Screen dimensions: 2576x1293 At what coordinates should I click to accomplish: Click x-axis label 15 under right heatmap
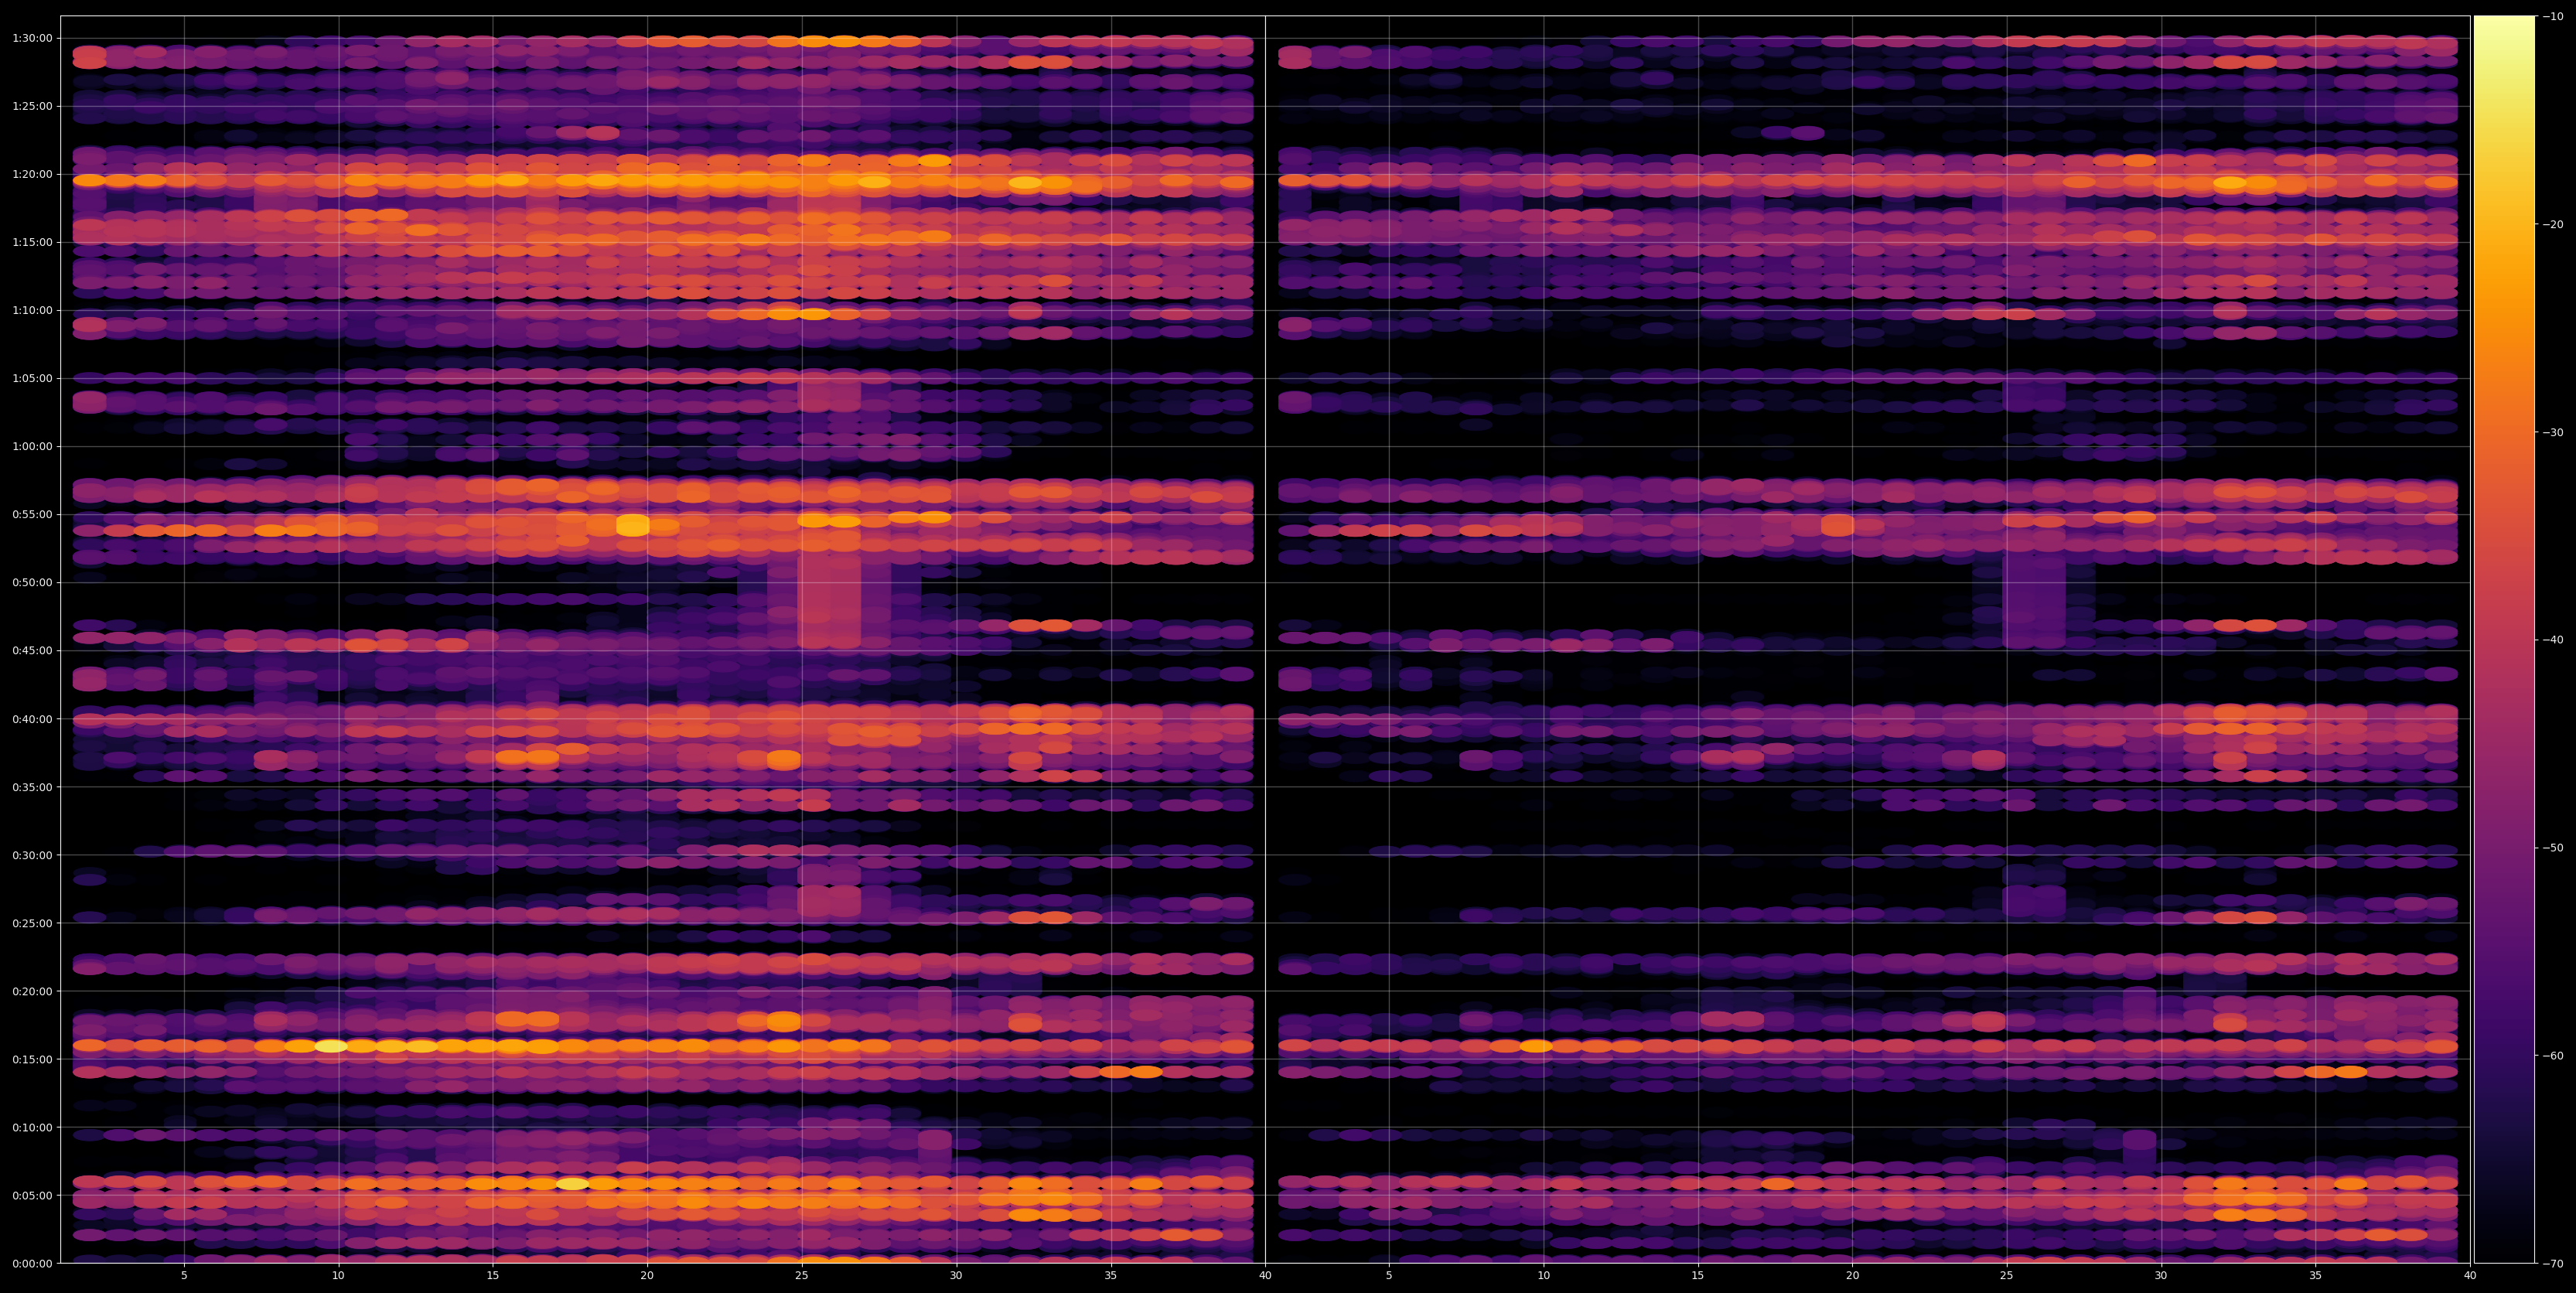[1698, 1276]
